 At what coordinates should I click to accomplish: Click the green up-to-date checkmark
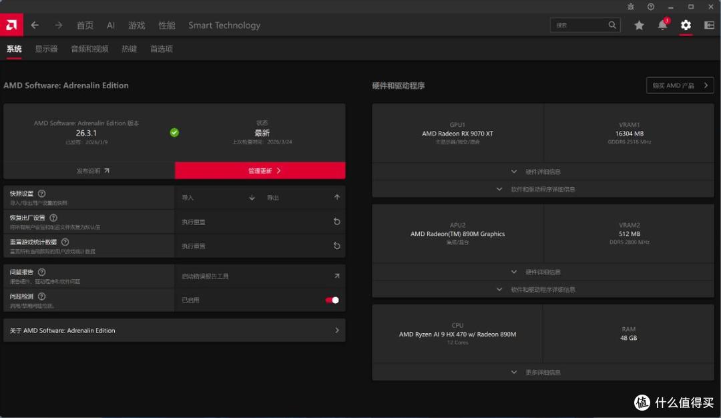point(174,132)
